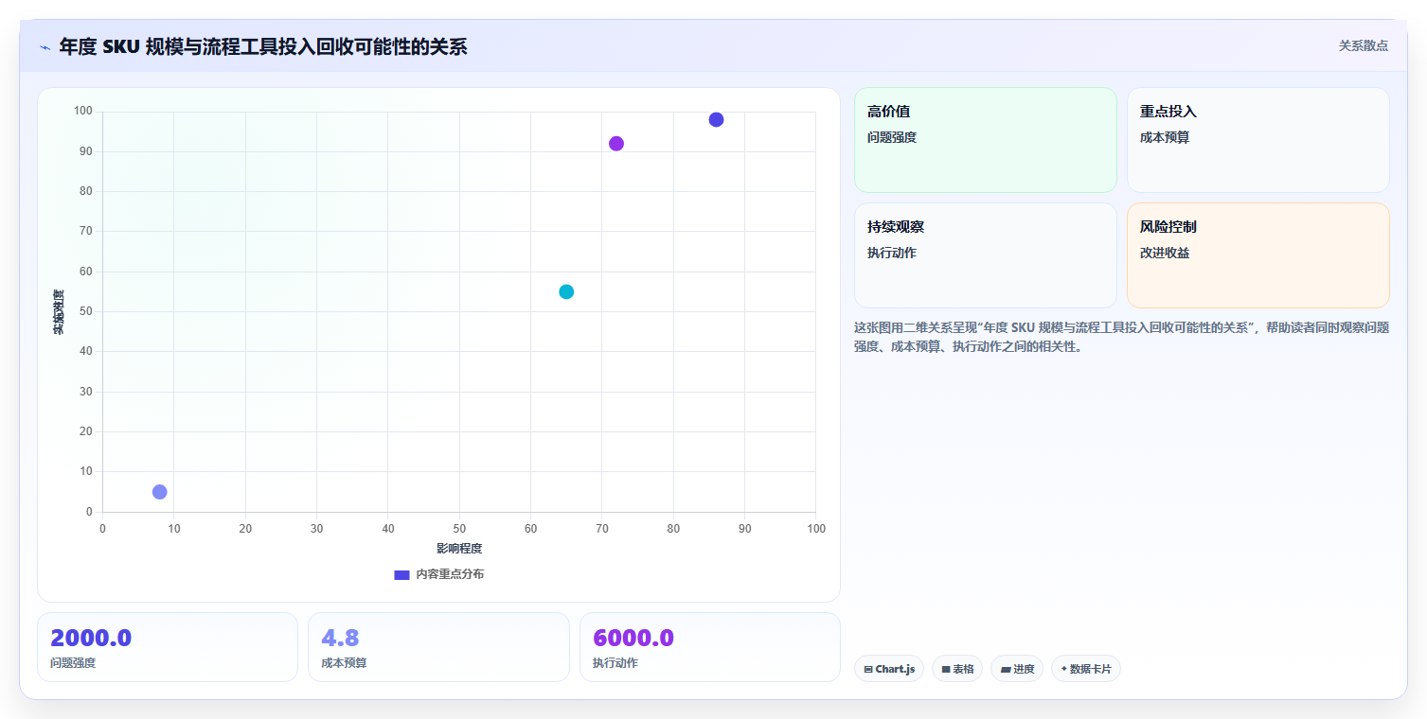Click the 6000.0 执行动作 stat card
Viewport: 1427px width, 719px height.
710,647
